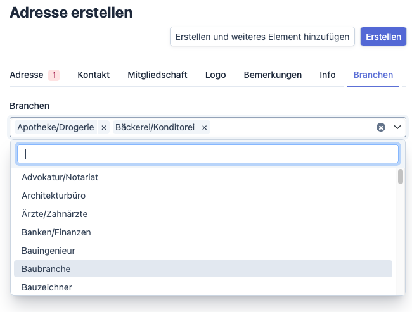Pick Banken/Finanzen from the list
The height and width of the screenshot is (312, 412).
[x=56, y=232]
